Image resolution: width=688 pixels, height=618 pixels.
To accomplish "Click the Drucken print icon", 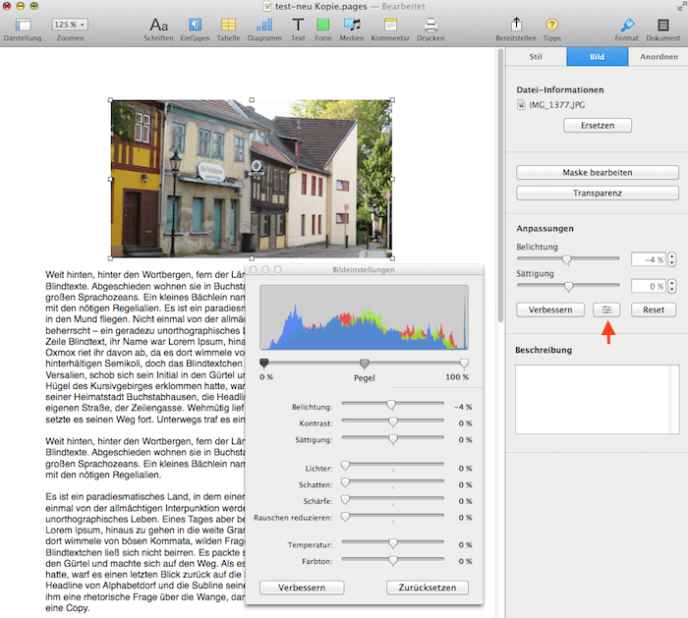I will [x=430, y=25].
